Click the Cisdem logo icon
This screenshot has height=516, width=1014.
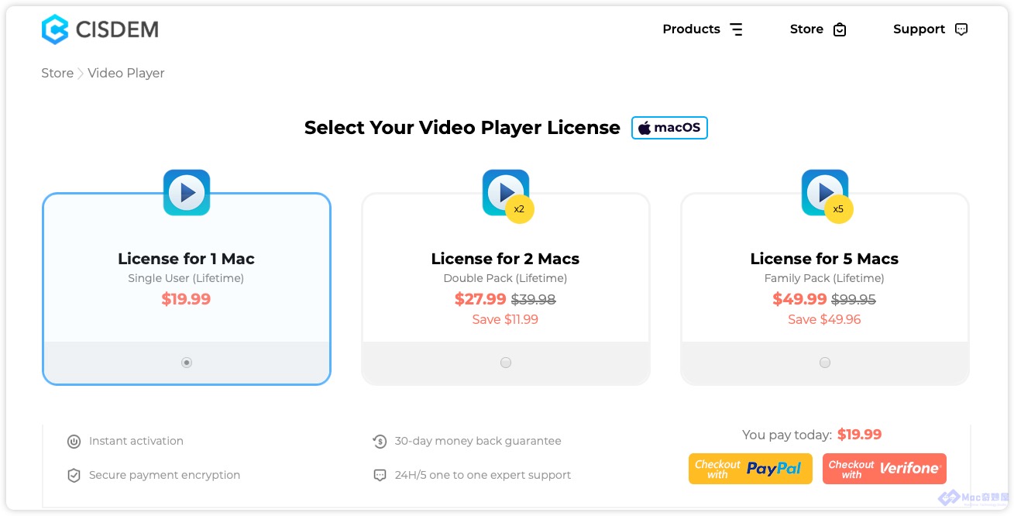coord(55,29)
